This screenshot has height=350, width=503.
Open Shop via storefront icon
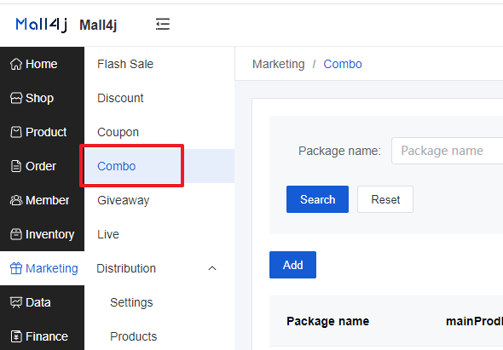click(15, 98)
